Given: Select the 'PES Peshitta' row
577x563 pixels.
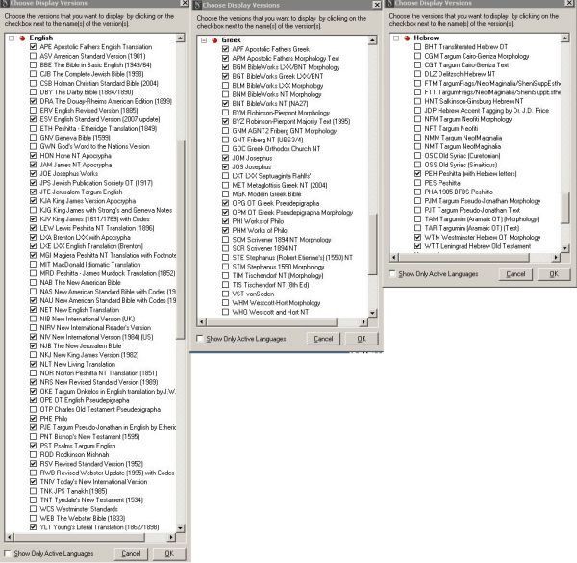Looking at the screenshot, I should pos(442,183).
